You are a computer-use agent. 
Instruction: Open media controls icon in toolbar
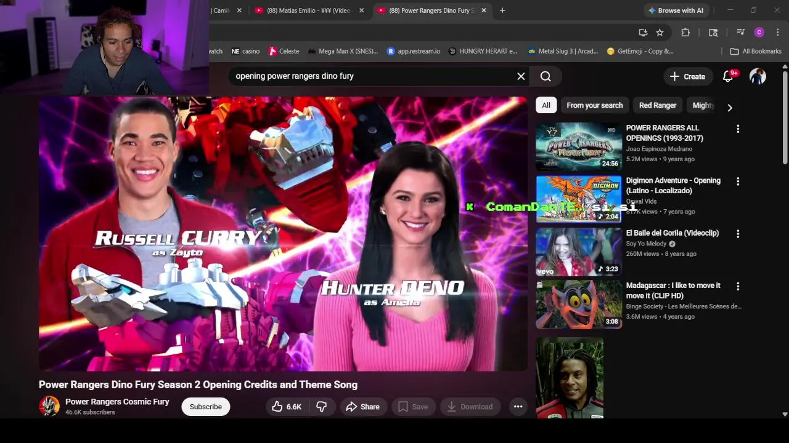tap(741, 33)
